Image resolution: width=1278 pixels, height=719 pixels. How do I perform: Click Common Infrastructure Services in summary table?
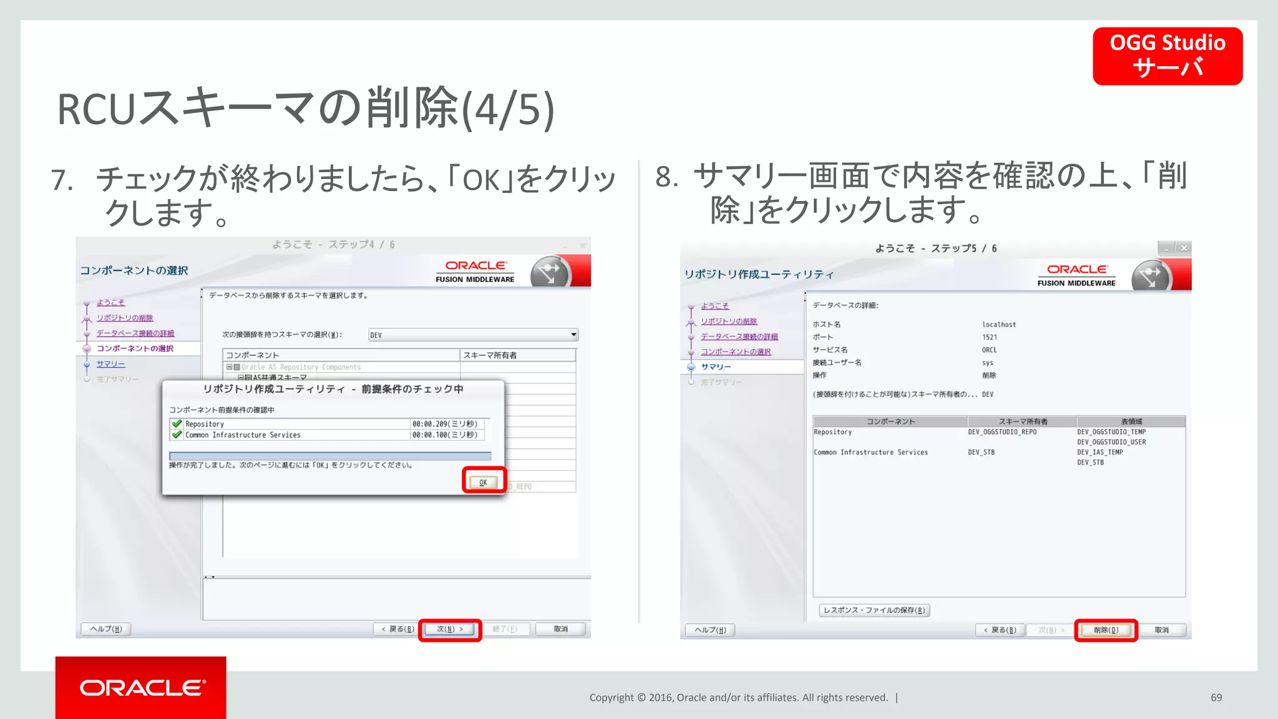point(871,452)
